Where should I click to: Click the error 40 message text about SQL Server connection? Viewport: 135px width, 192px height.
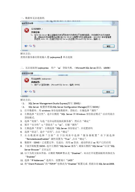(73, 37)
